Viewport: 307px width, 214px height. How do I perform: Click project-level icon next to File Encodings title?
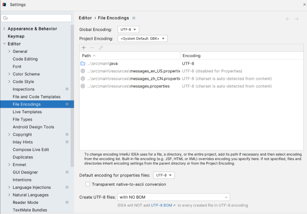(134, 18)
